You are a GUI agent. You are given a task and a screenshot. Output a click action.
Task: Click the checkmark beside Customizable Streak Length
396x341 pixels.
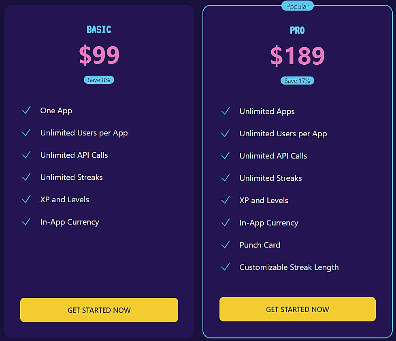[226, 267]
